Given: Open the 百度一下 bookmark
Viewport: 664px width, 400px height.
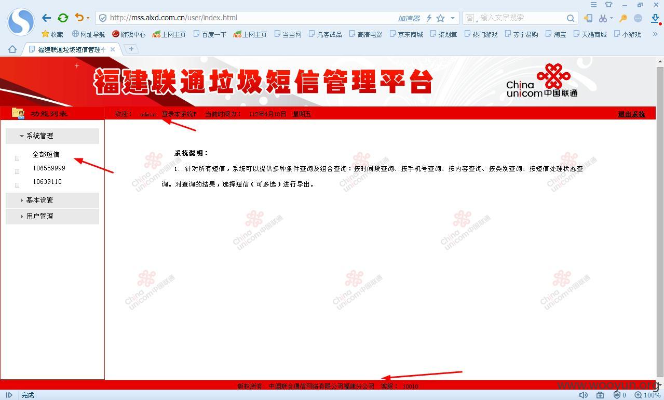Looking at the screenshot, I should click(x=210, y=34).
